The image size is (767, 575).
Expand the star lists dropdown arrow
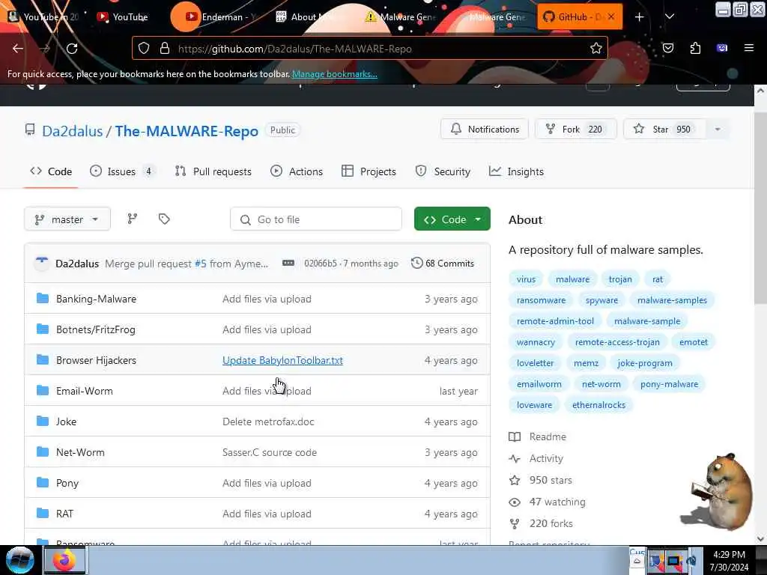pyautogui.click(x=718, y=130)
